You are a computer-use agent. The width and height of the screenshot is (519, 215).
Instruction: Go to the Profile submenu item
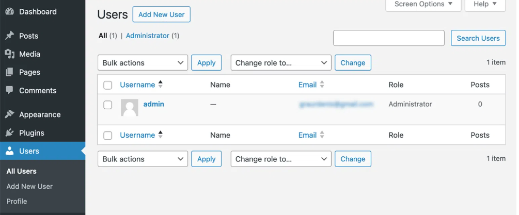tap(17, 201)
